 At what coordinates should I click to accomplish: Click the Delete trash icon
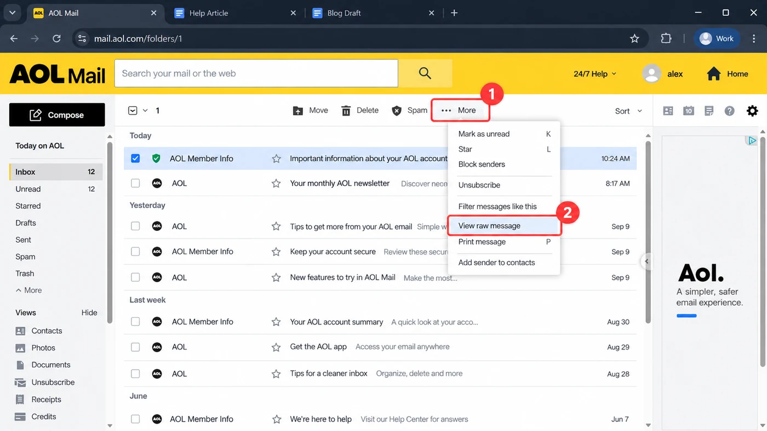tap(346, 110)
